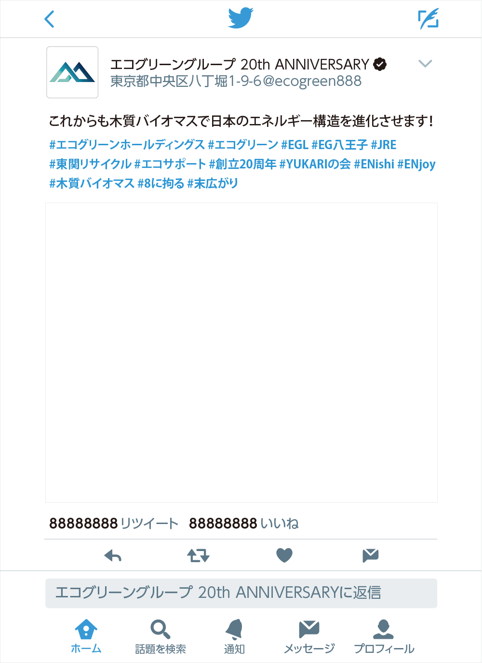Image resolution: width=482 pixels, height=663 pixels.
Task: Open the 通知 bell tab
Action: coord(234,636)
